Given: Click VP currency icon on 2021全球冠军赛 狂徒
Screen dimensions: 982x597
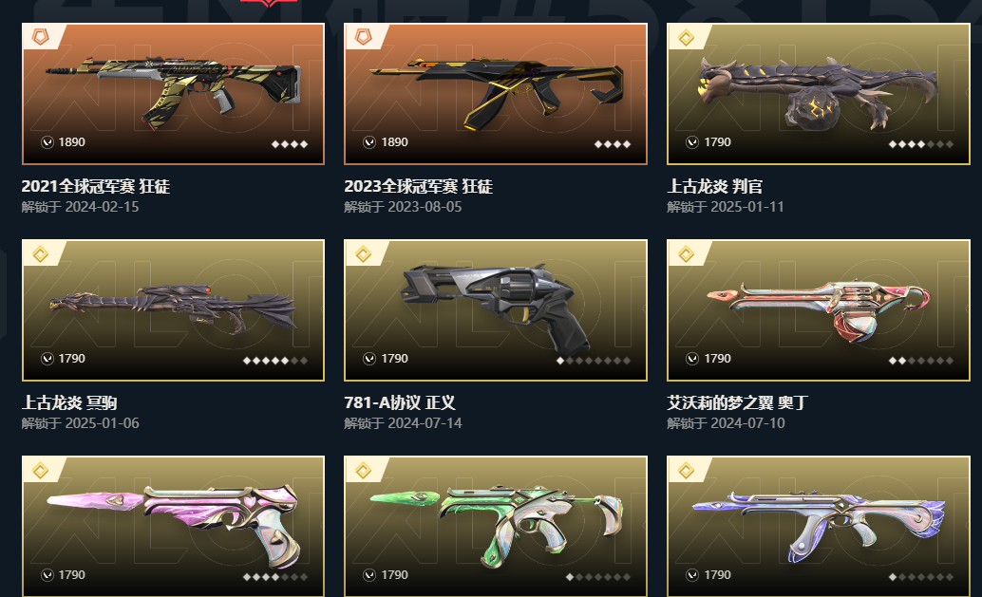Looking at the screenshot, I should [x=47, y=142].
